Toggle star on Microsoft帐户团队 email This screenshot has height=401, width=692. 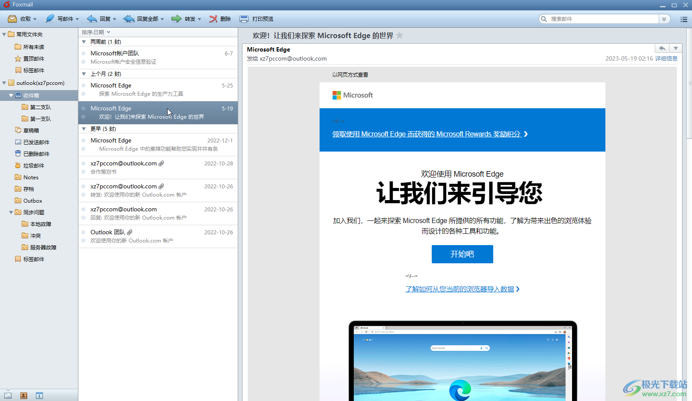pyautogui.click(x=84, y=62)
